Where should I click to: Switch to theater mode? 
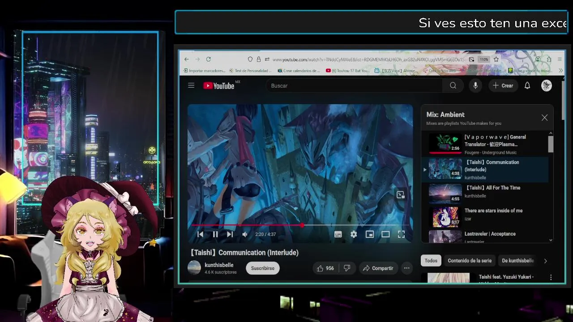(385, 234)
